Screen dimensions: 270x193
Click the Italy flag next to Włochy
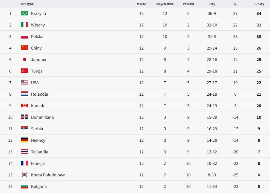24,25
